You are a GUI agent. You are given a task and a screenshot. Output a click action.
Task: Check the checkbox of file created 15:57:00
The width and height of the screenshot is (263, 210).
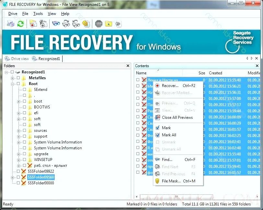click(x=138, y=98)
